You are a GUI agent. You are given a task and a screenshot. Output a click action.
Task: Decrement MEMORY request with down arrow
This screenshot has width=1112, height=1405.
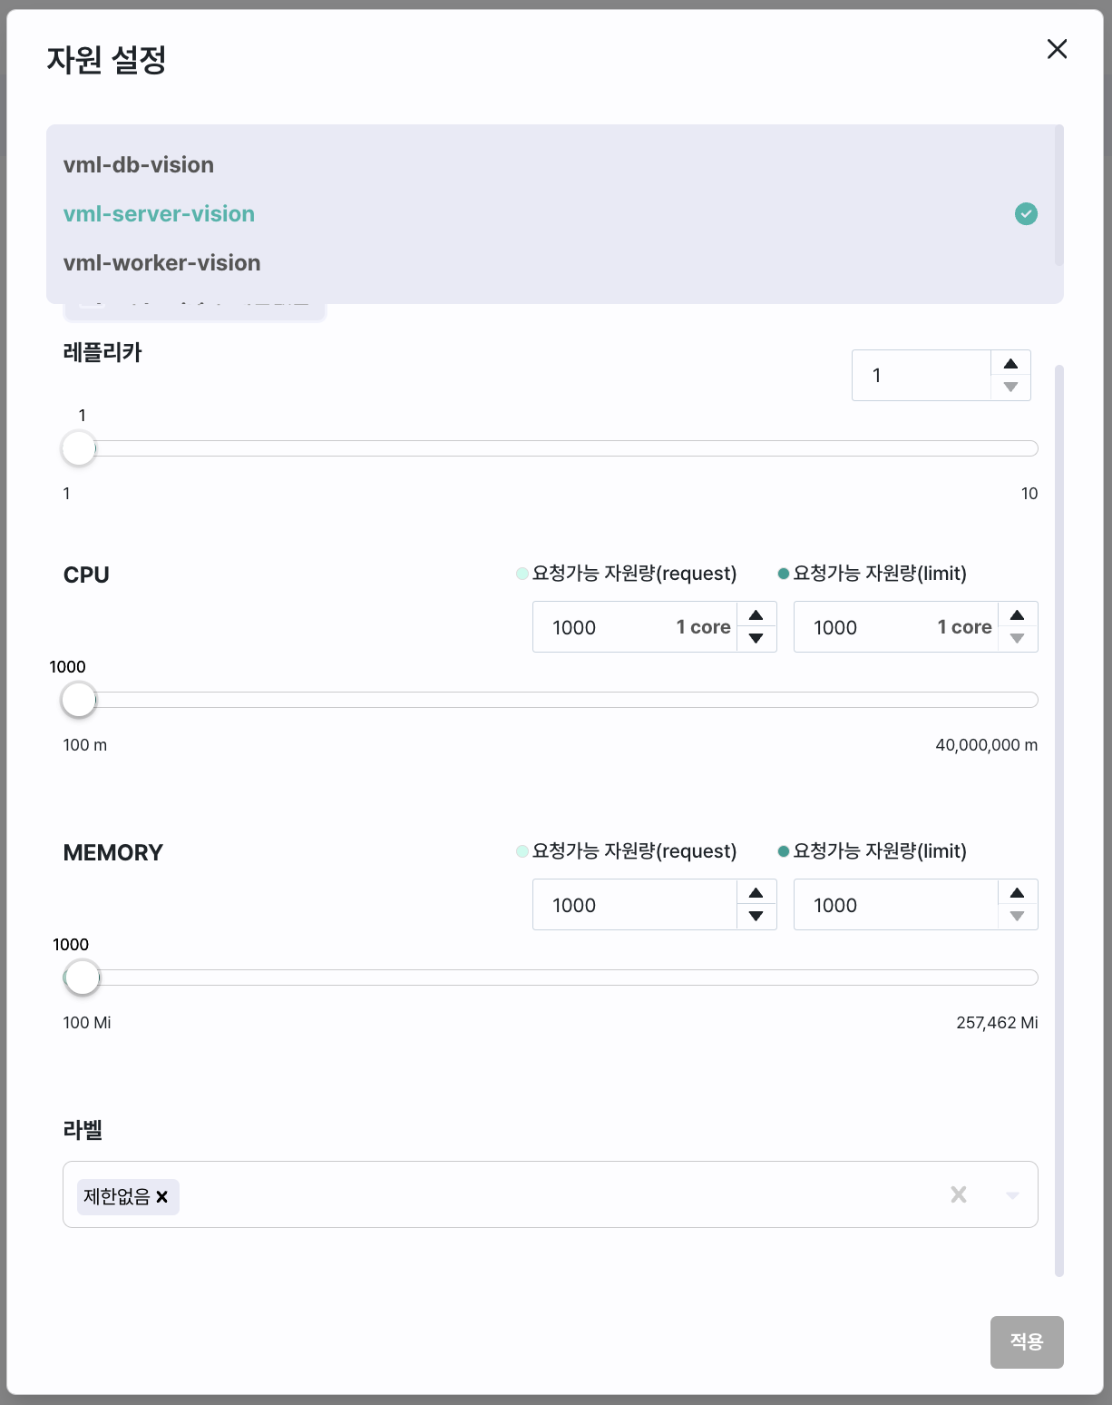tap(756, 917)
